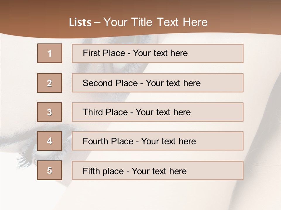Click the word 'Fifth' in the fifth bar

(x=91, y=171)
